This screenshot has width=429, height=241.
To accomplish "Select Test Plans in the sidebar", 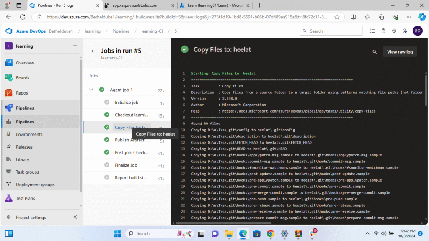I will [x=25, y=198].
